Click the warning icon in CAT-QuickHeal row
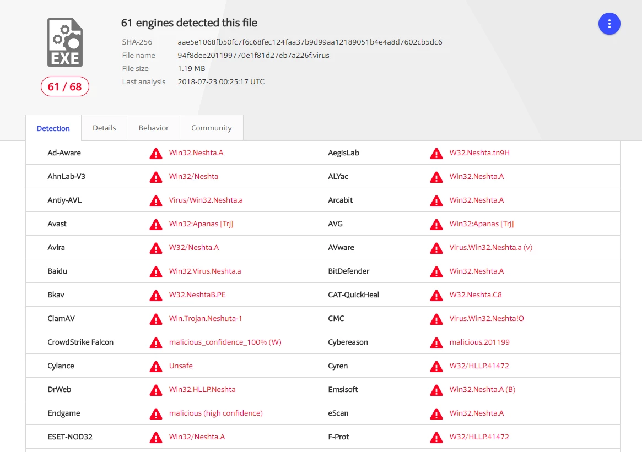The width and height of the screenshot is (642, 452). click(x=436, y=295)
